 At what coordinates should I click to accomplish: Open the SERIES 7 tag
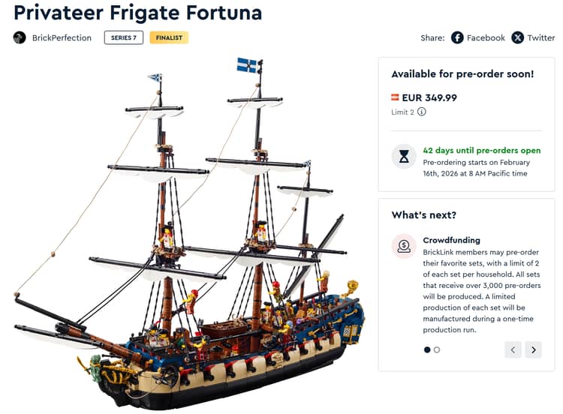[124, 37]
